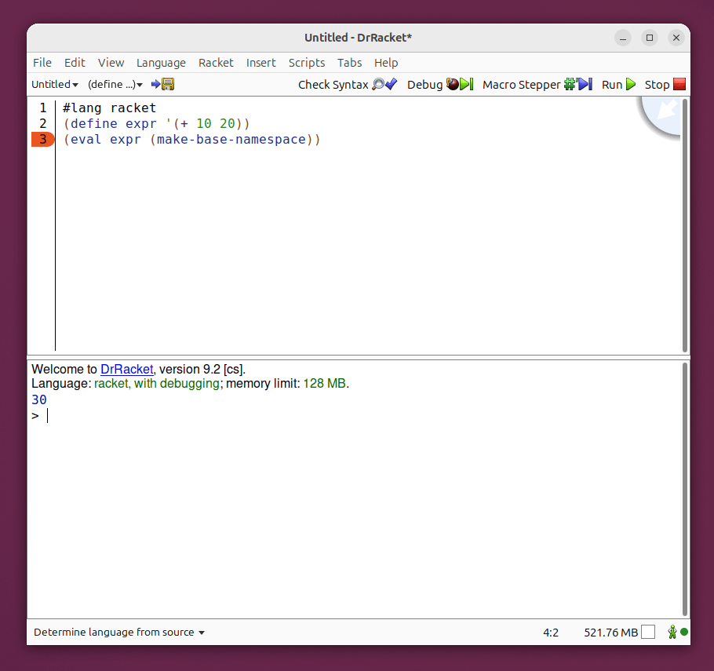Minimize the DrRacket window
Screen dimensions: 714x671
click(622, 38)
